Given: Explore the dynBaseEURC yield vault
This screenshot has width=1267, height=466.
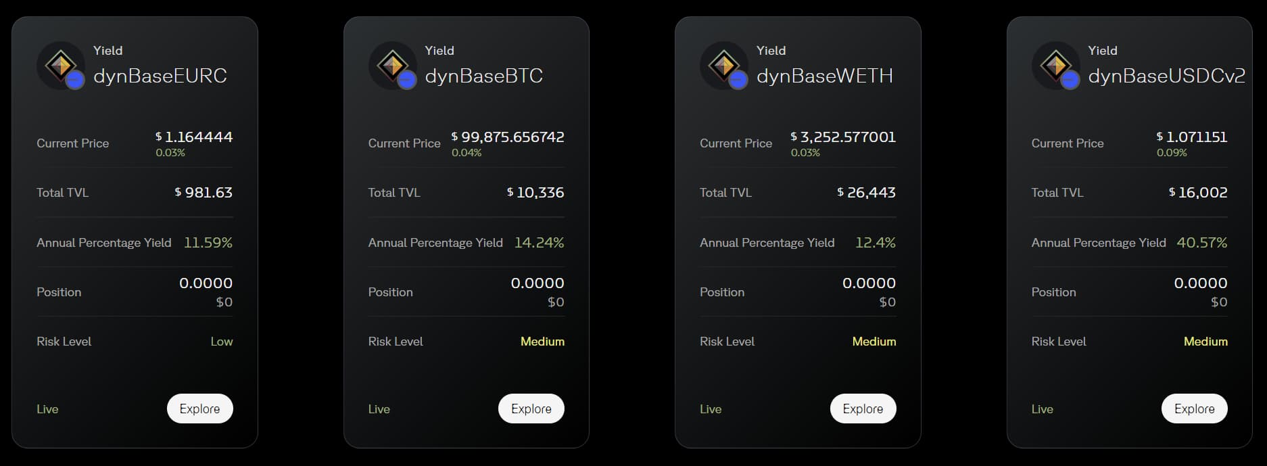Looking at the screenshot, I should (x=199, y=409).
